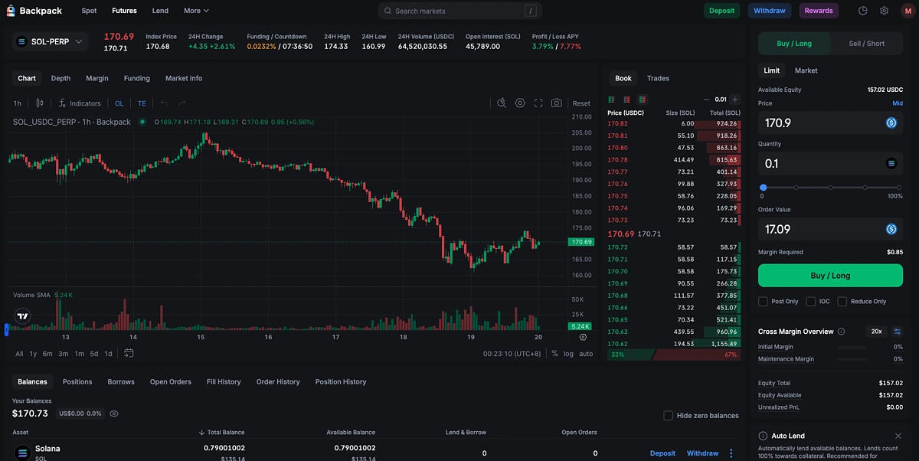Toggle auto scale on chart

pyautogui.click(x=586, y=354)
